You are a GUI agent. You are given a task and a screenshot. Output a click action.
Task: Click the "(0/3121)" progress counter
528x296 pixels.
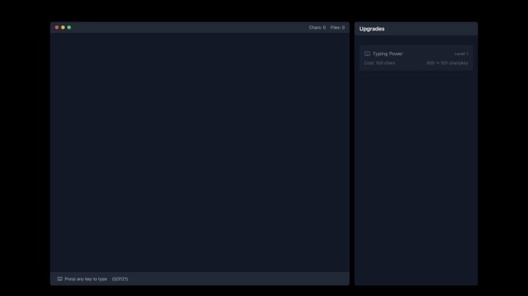pyautogui.click(x=120, y=279)
